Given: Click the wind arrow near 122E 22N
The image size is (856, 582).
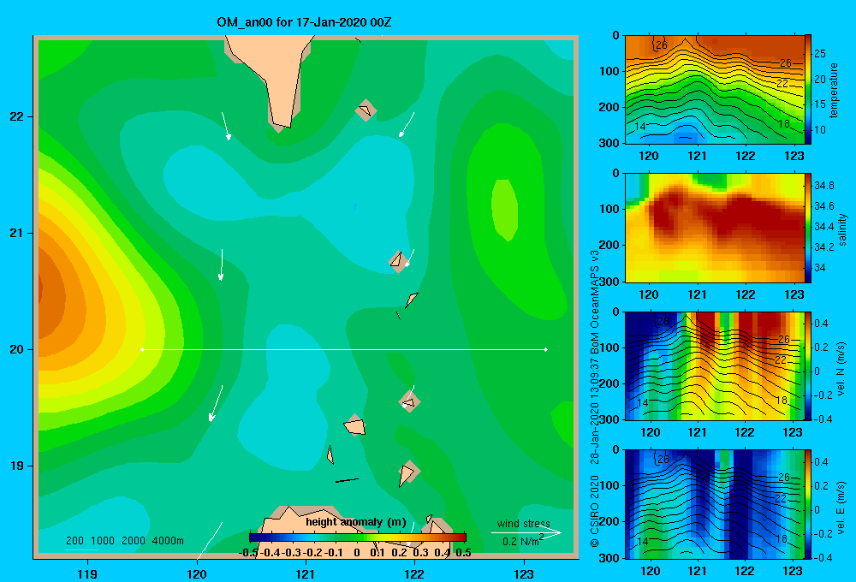Looking at the screenshot, I should (407, 124).
